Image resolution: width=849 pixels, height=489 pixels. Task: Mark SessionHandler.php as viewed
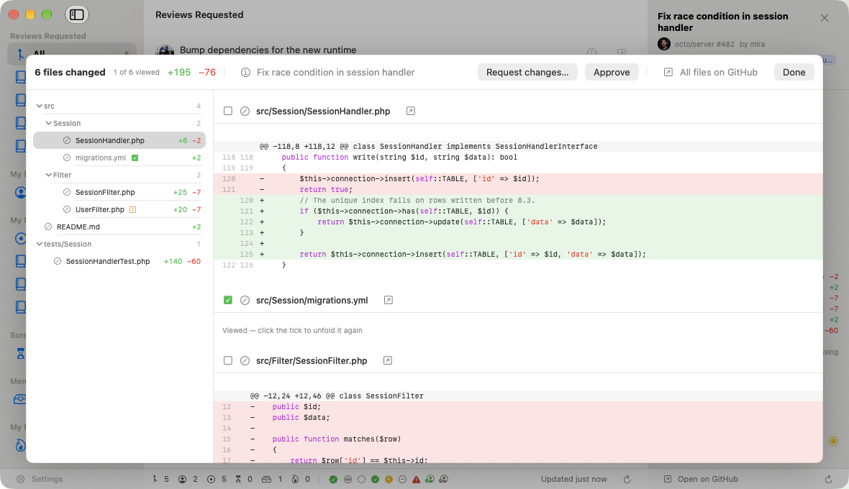[228, 111]
